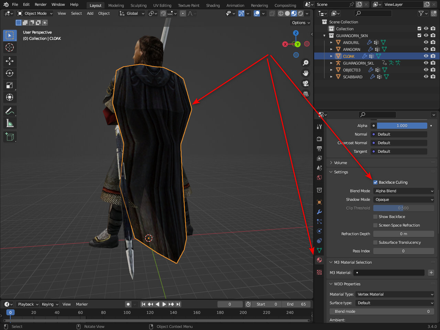This screenshot has width=440, height=330.
Task: Activate the Rotate tool
Action: [10, 73]
